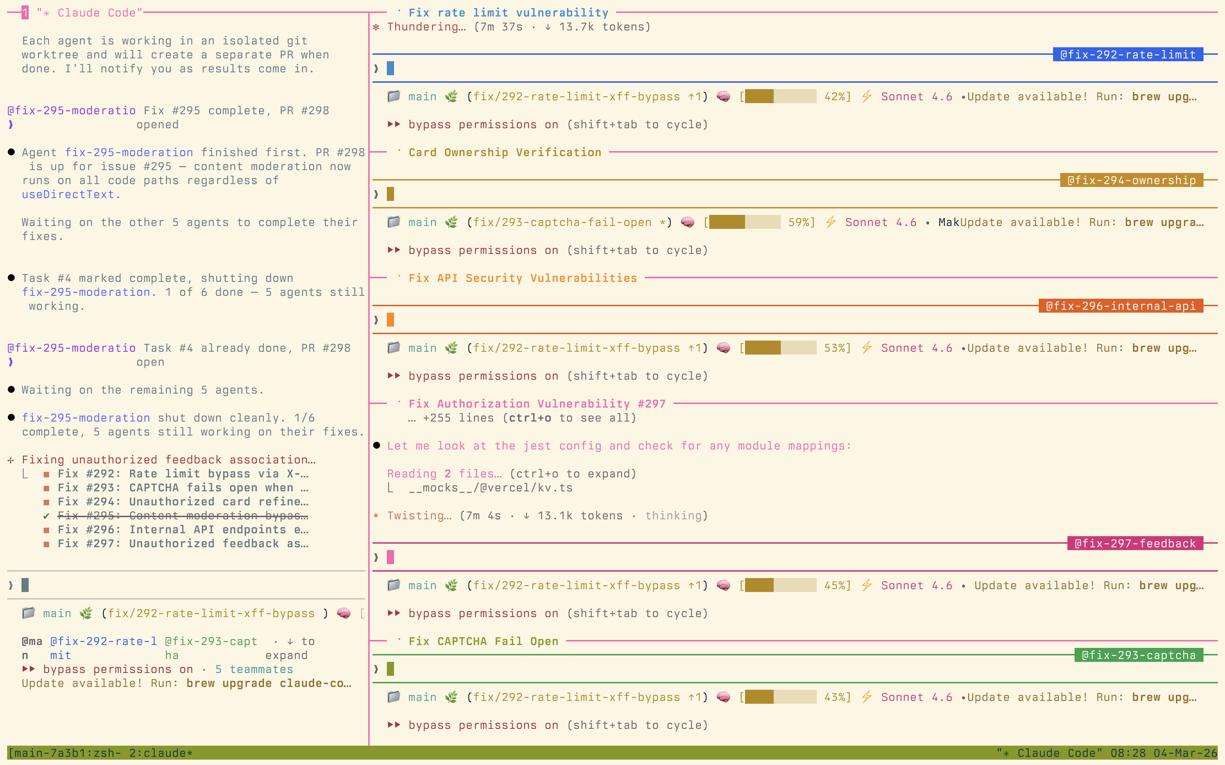Click the lightning bolt before Sonnet 4.6 rate-limit pane
The width and height of the screenshot is (1225, 765).
pyautogui.click(x=866, y=96)
